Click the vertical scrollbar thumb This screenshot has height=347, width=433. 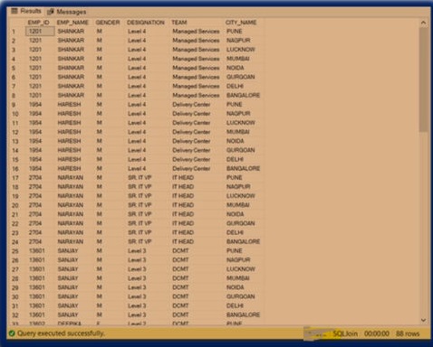pos(423,80)
